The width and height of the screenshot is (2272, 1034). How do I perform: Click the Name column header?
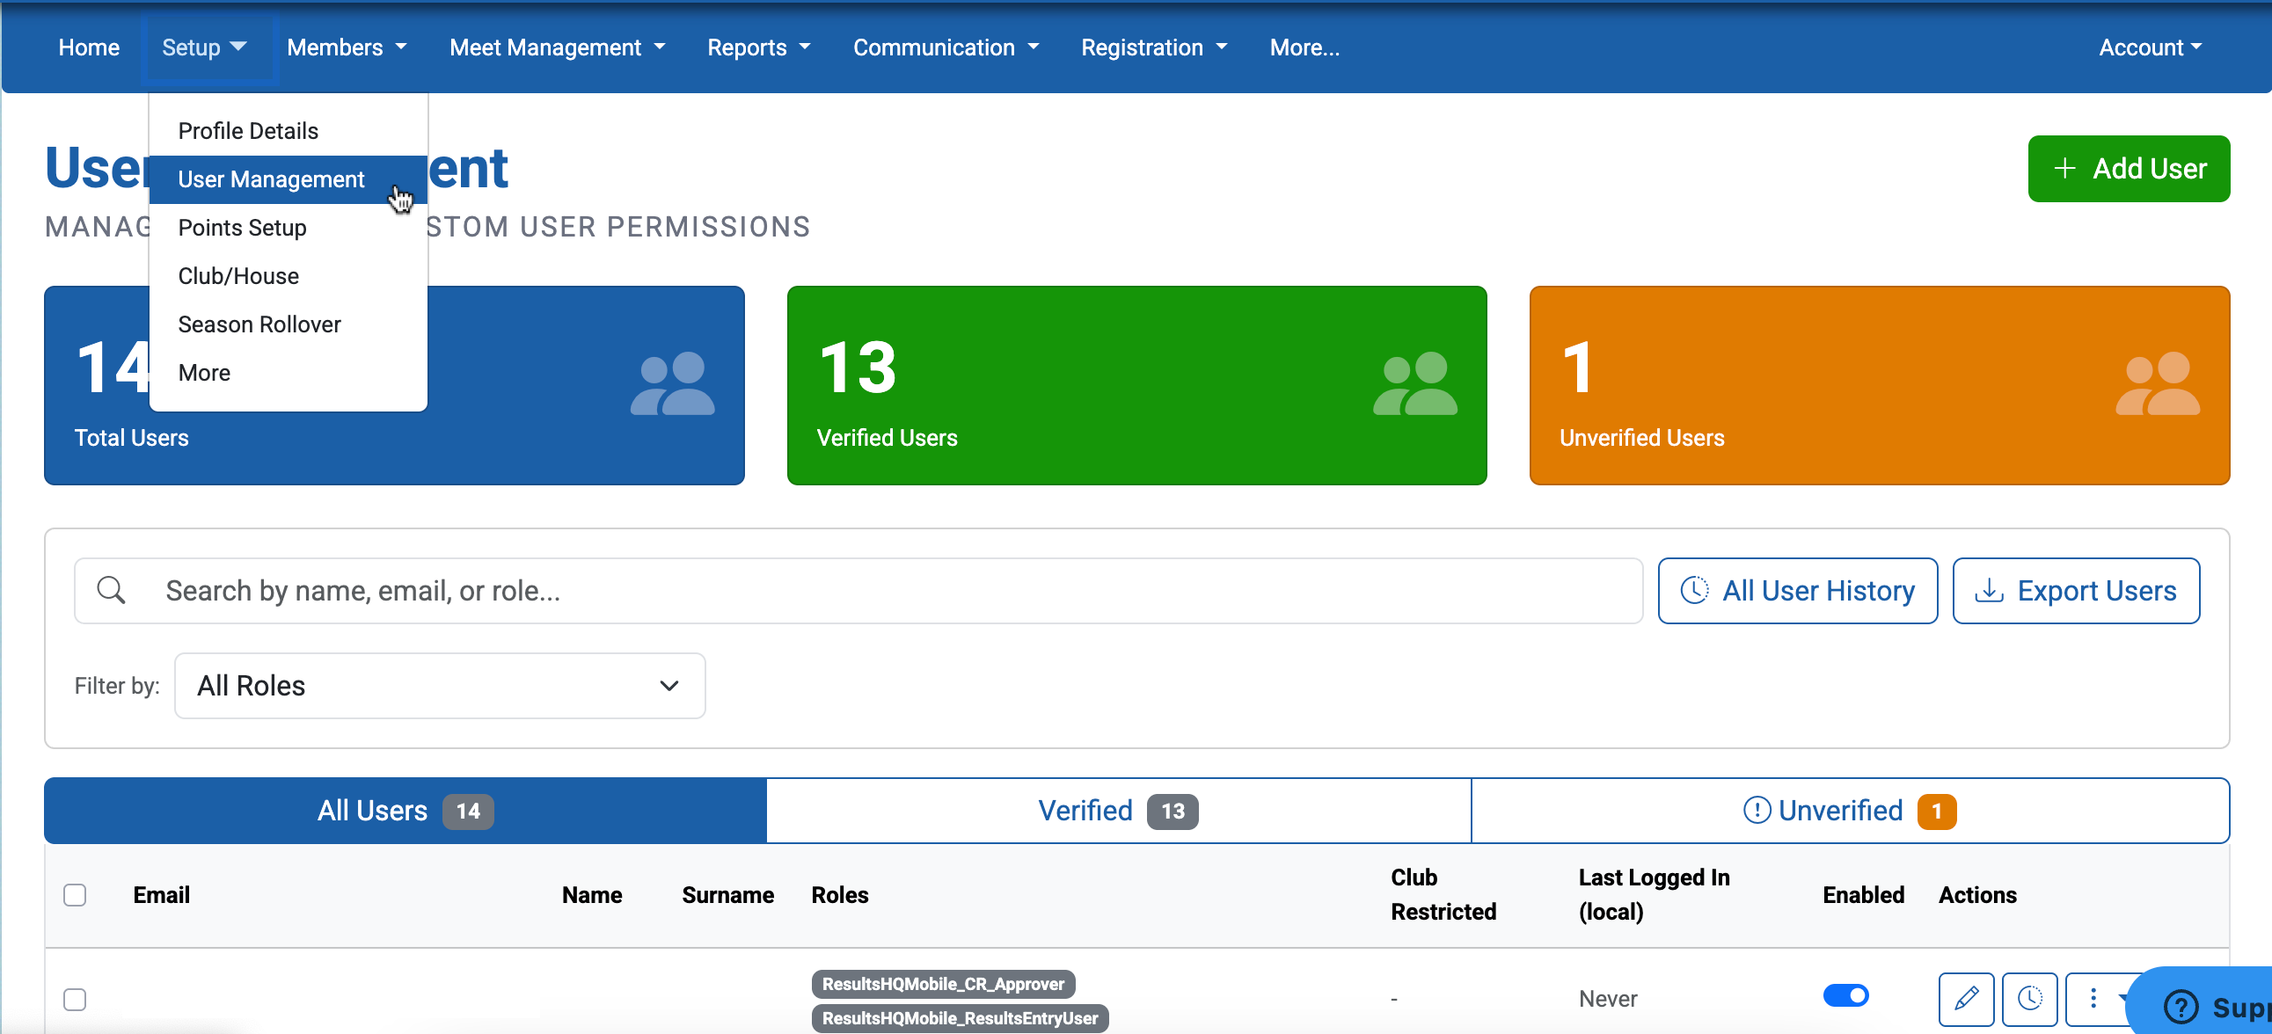592,895
